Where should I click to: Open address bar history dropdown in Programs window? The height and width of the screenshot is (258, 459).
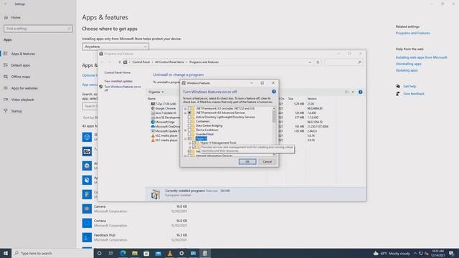(x=310, y=62)
